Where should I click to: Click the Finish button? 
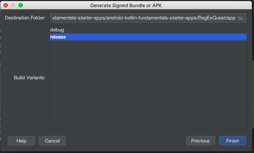tap(233, 141)
